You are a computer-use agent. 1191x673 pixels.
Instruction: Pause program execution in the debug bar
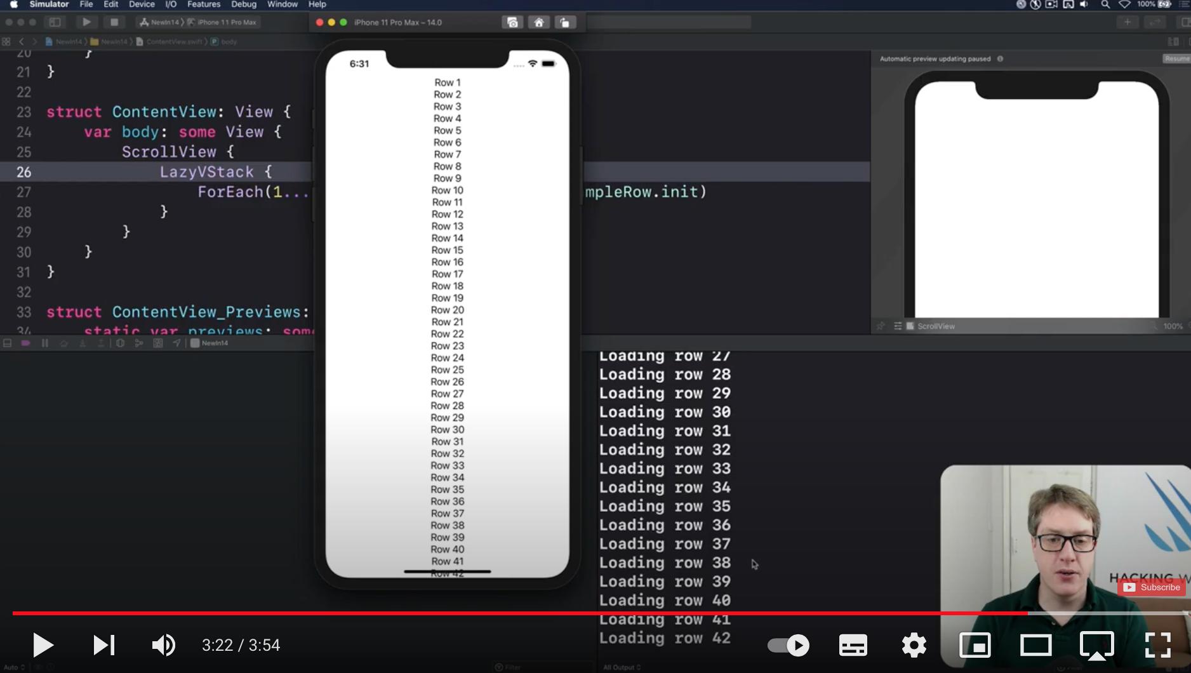click(44, 343)
